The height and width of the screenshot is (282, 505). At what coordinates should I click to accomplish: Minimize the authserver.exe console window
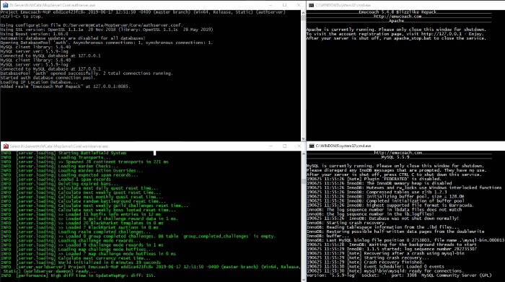coord(271,5)
